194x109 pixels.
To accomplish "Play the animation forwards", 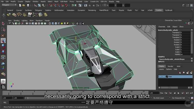I will pos(178,93).
